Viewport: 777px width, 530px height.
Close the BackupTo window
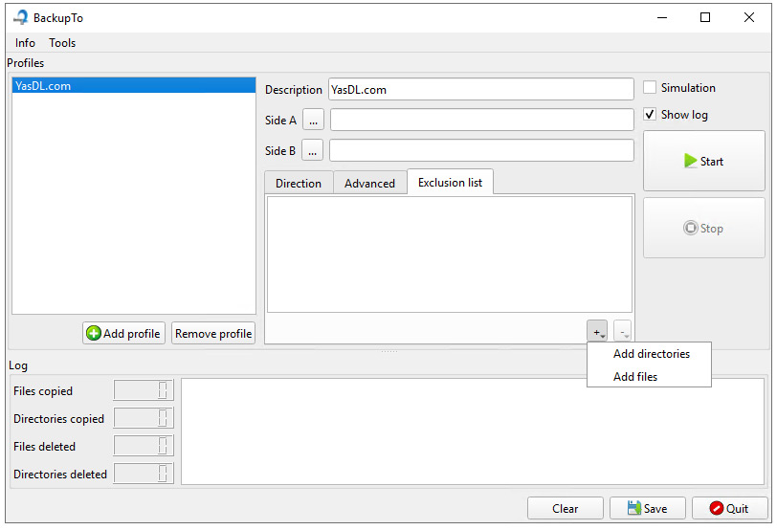point(748,18)
